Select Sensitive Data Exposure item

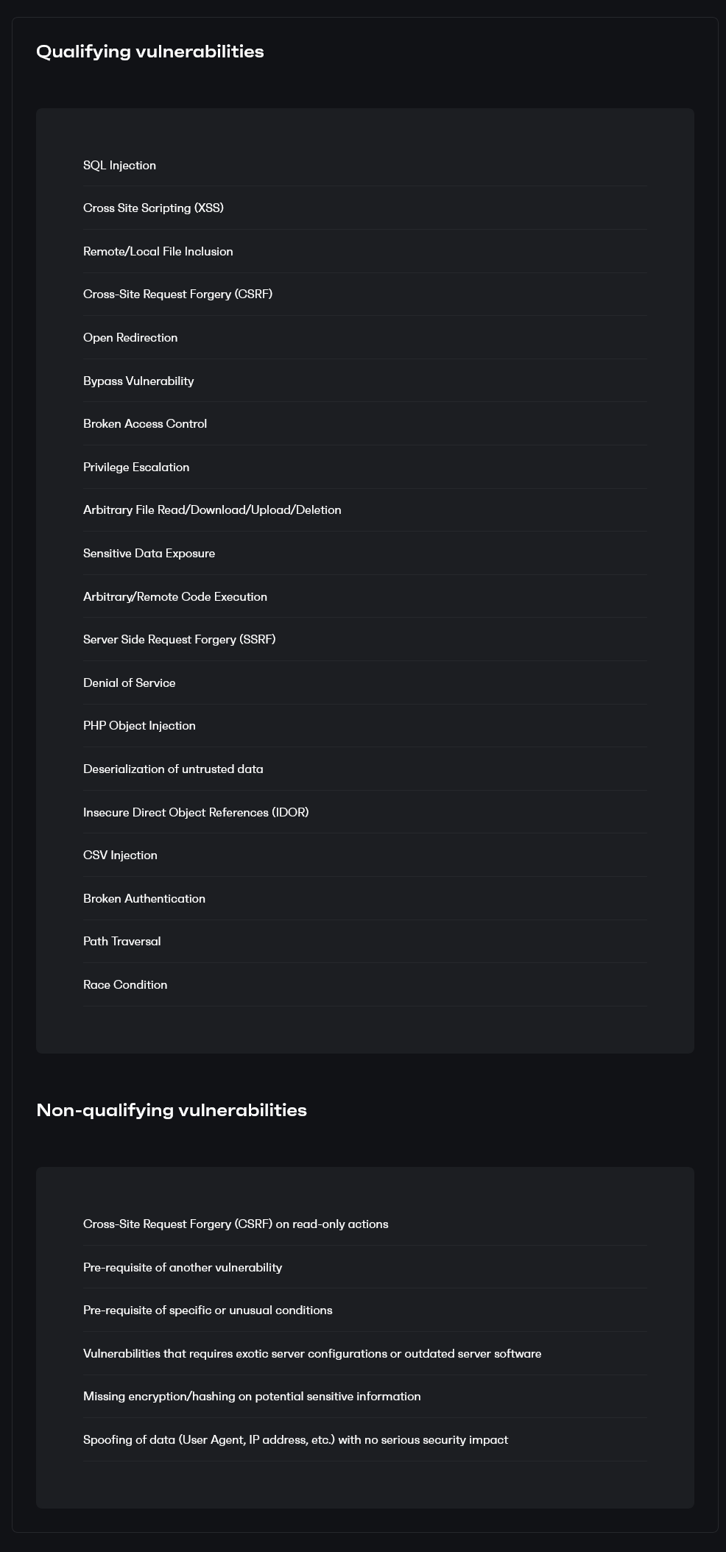pyautogui.click(x=365, y=553)
